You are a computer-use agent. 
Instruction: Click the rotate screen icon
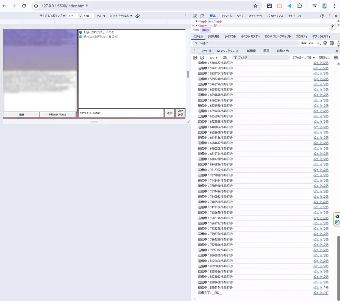click(x=138, y=16)
